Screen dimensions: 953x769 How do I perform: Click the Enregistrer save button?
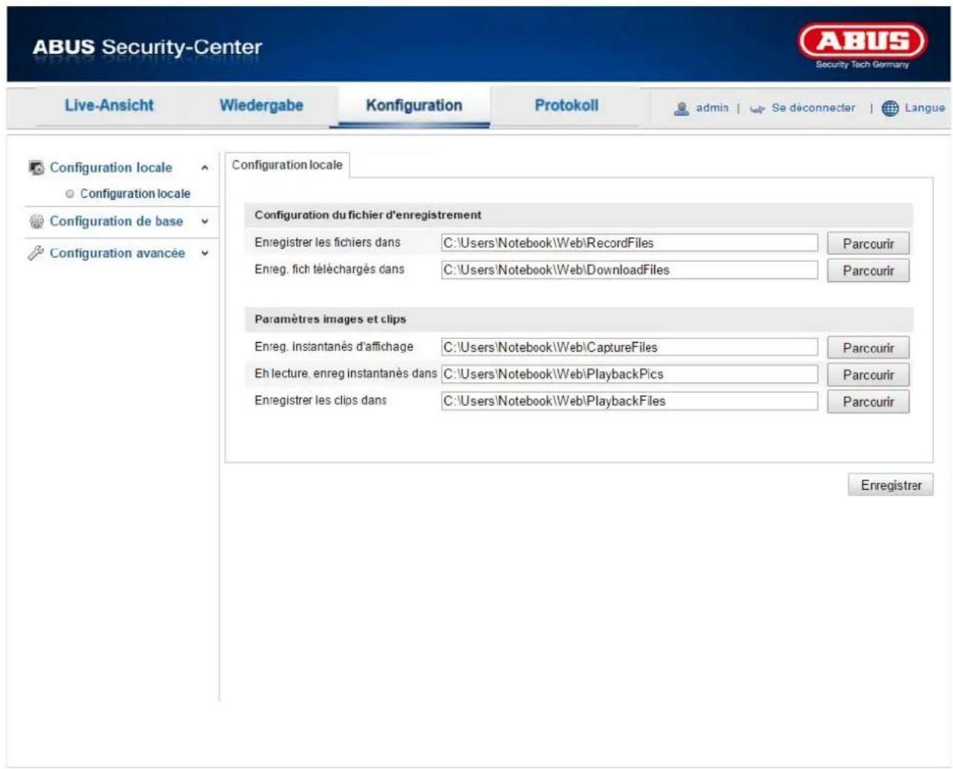click(x=891, y=486)
